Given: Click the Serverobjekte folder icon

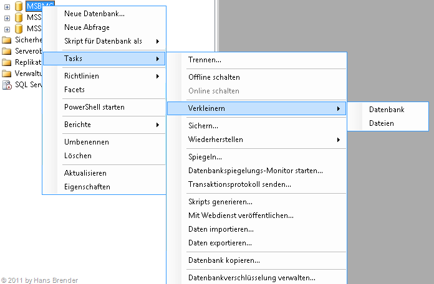Looking at the screenshot, I should pyautogui.click(x=7, y=51).
